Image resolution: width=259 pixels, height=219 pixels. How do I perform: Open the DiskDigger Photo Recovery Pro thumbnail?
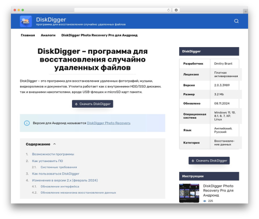click(189, 193)
